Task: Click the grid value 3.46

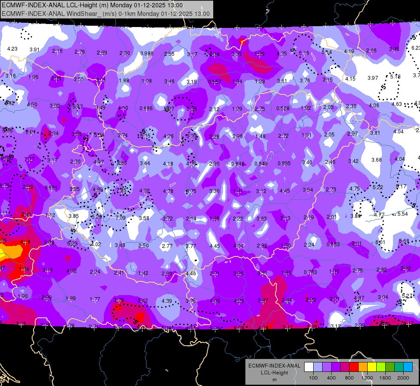Action: click(x=169, y=81)
